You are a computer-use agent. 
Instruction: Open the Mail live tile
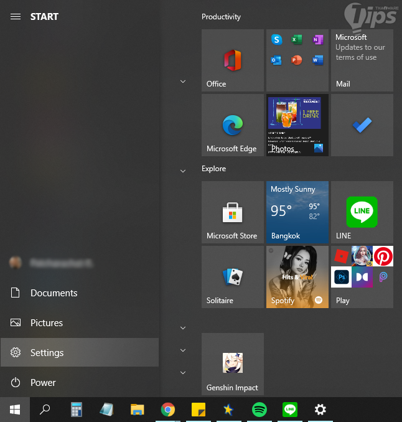click(x=362, y=60)
